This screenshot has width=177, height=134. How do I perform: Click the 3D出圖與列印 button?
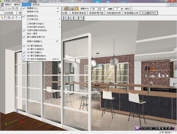pyautogui.click(x=149, y=13)
